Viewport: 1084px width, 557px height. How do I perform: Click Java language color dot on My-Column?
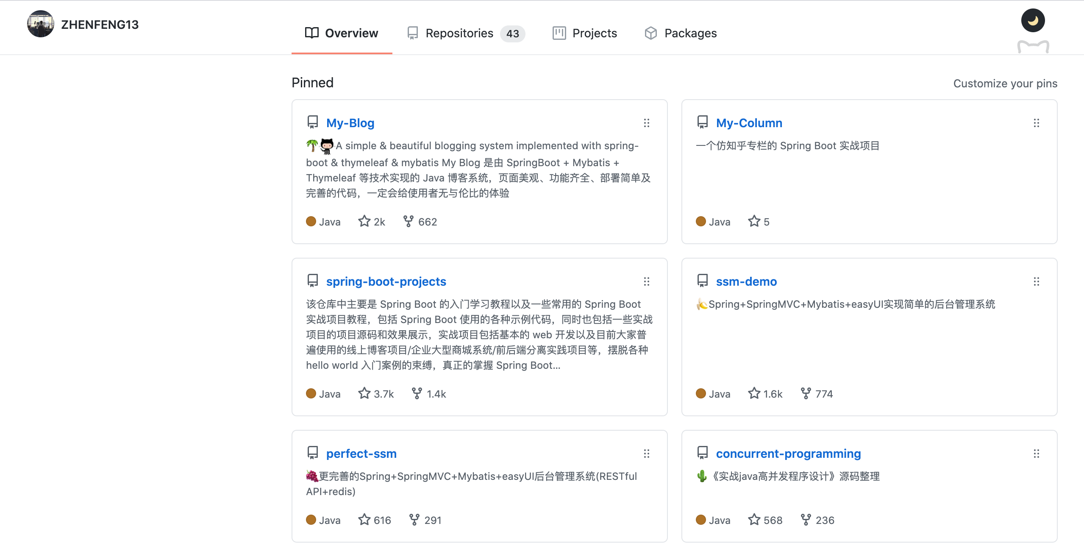(x=701, y=222)
